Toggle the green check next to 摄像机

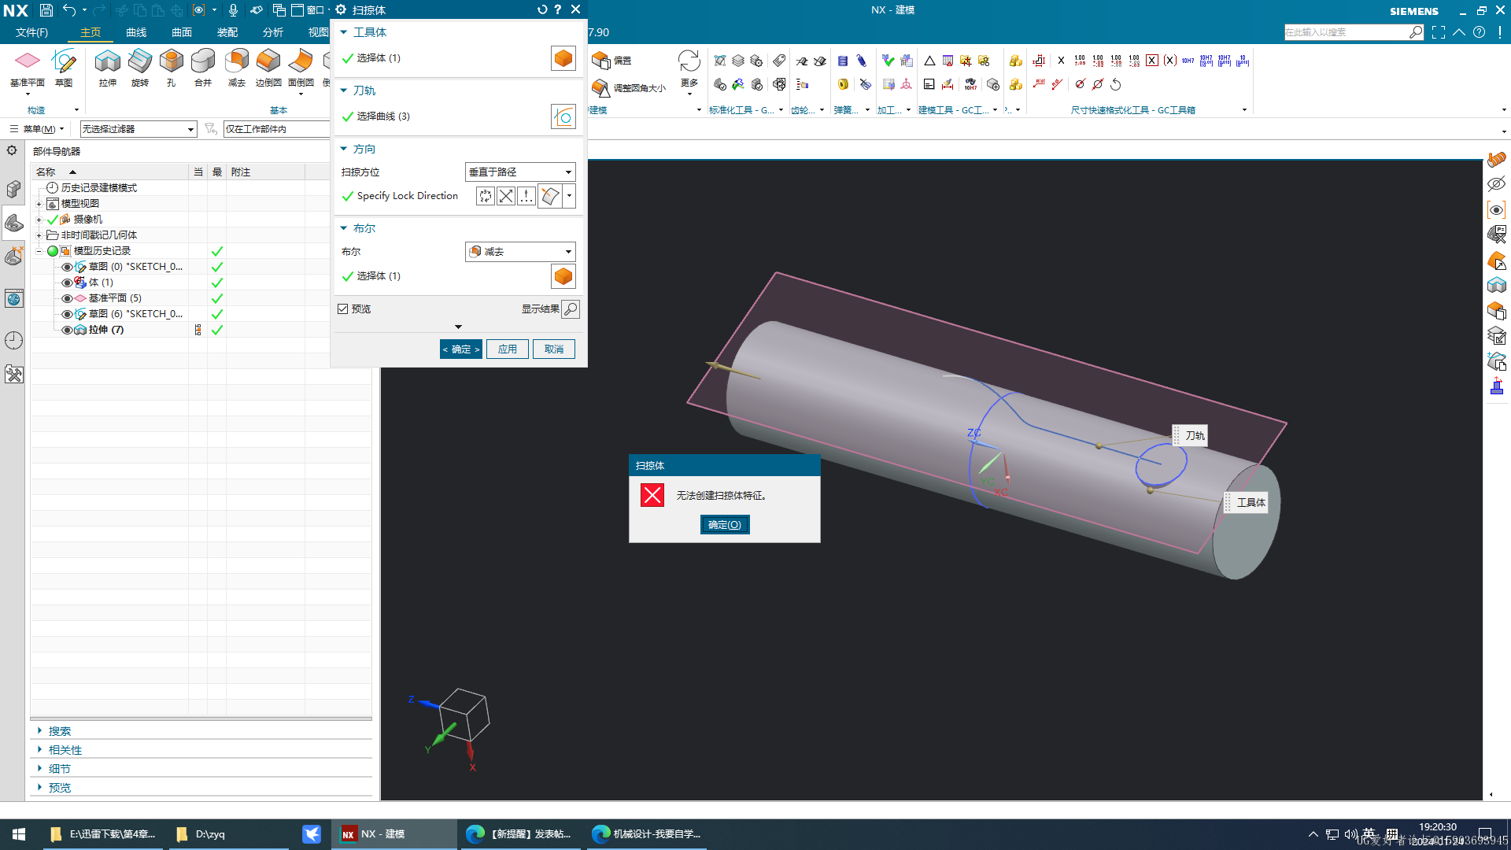(x=53, y=220)
